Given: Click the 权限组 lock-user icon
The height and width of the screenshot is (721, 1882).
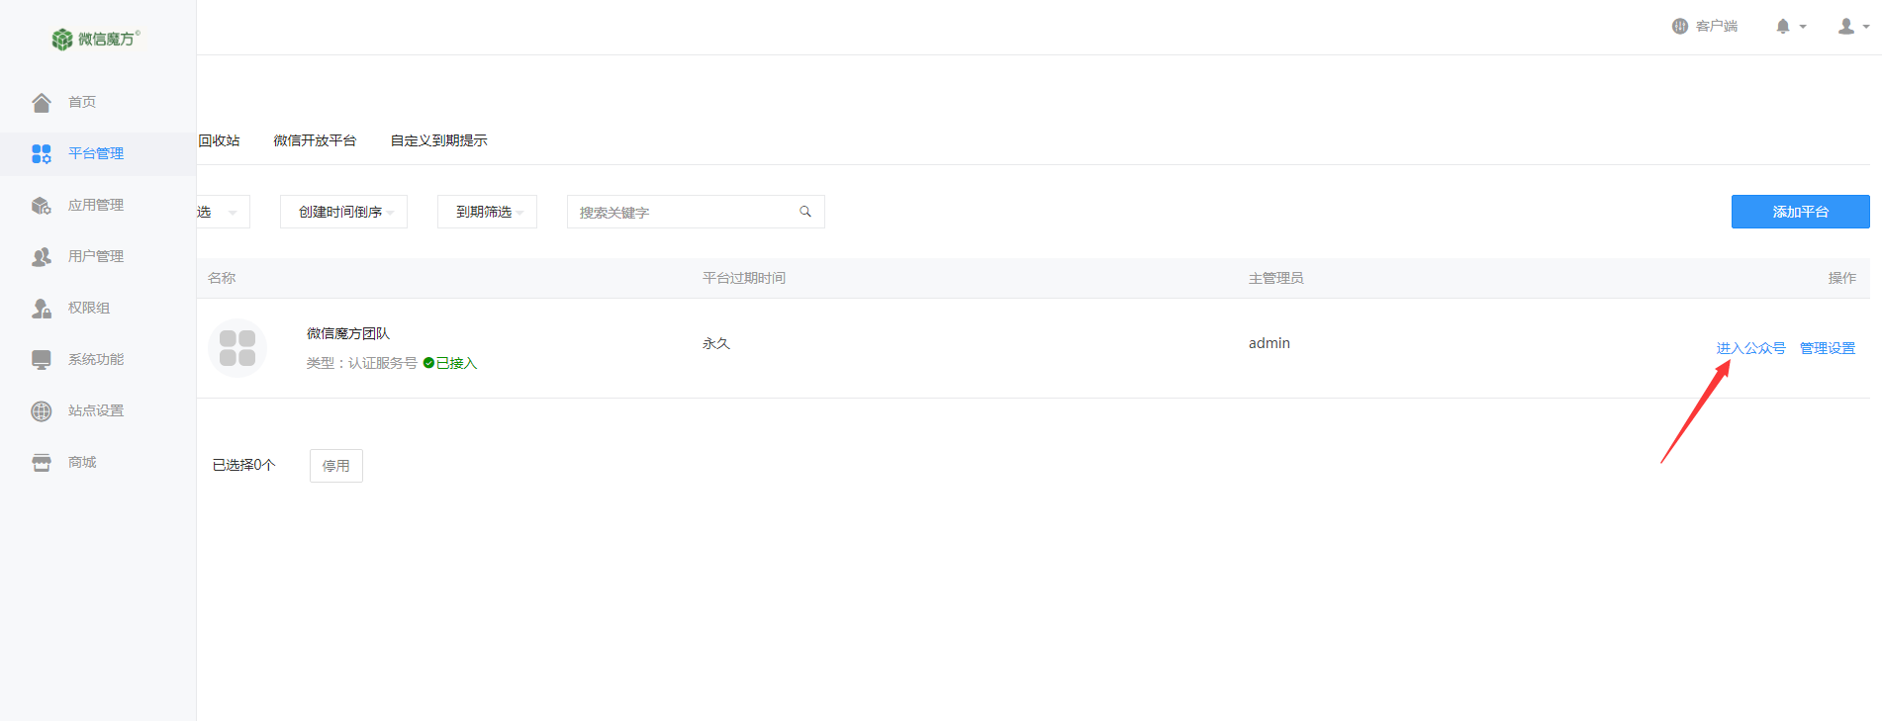Looking at the screenshot, I should click(42, 308).
